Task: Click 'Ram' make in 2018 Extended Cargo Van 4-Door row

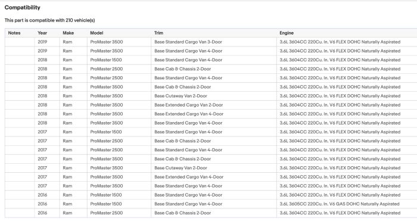Action: 67,114
